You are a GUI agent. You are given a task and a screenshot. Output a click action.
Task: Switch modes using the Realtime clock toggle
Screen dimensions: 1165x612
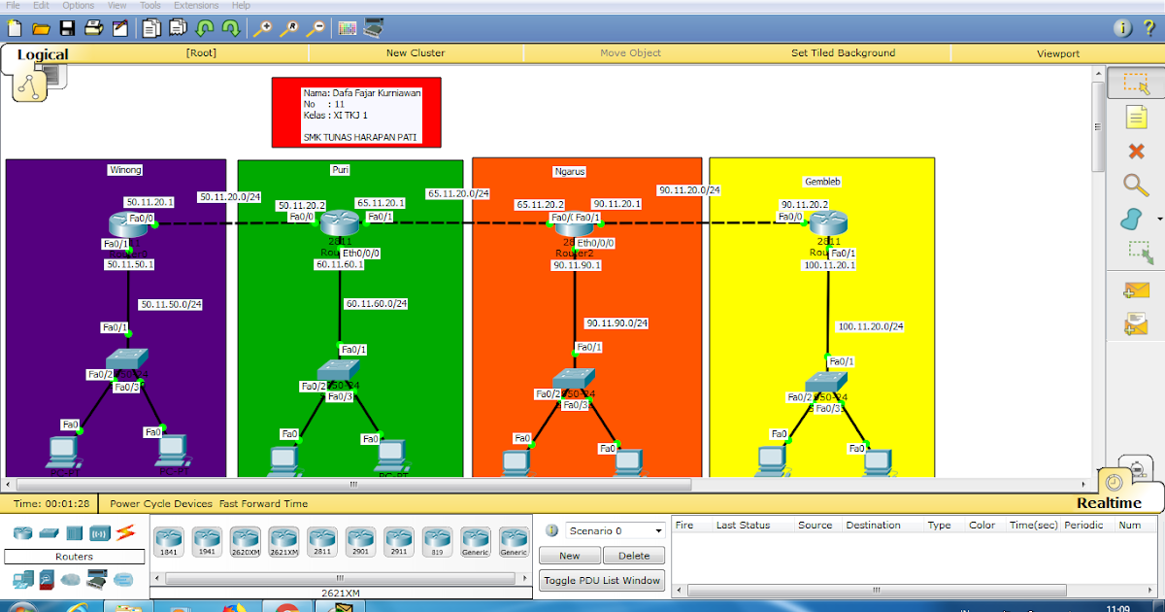coord(1114,483)
